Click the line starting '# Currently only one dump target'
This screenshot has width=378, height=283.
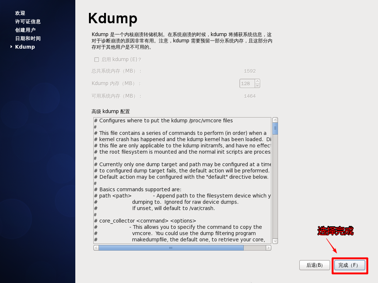pos(182,164)
